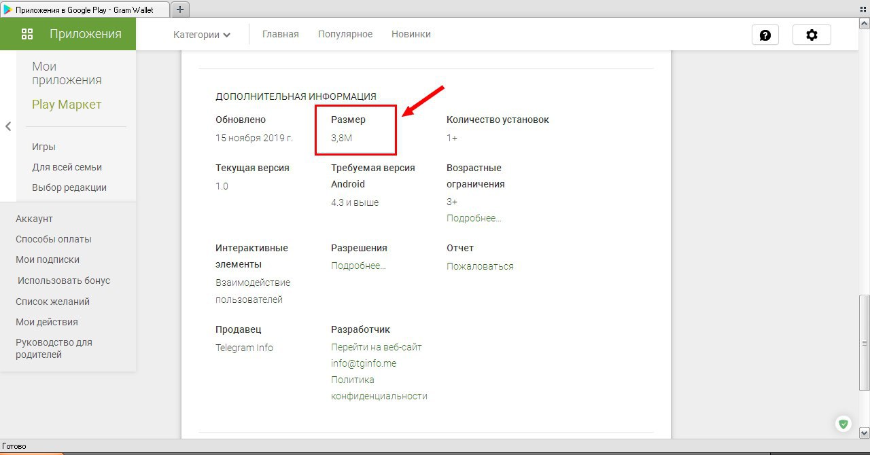Click ДОПОЛНИТЕЛЬНАЯ ИНФОРМАЦИЯ heading

296,96
